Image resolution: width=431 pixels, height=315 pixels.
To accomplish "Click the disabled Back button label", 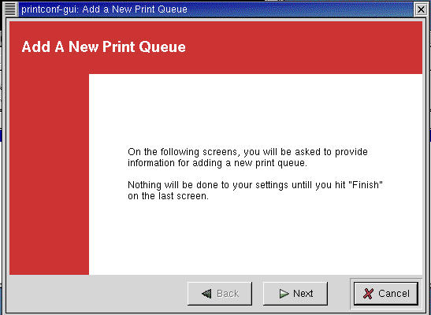I will [228, 294].
